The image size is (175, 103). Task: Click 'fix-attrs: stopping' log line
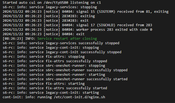click(x=44, y=57)
